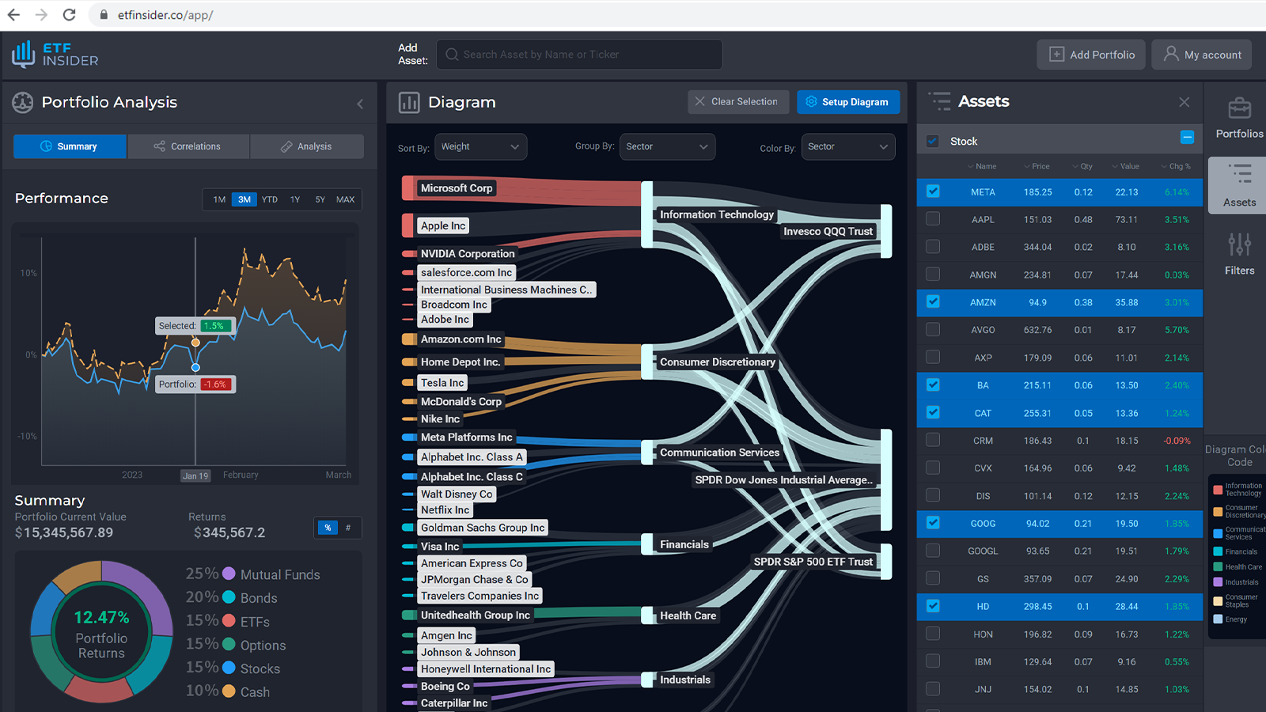This screenshot has width=1266, height=712.
Task: Check the AAPL asset checkbox
Action: pos(933,219)
